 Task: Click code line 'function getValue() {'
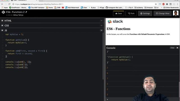[x=17, y=40]
